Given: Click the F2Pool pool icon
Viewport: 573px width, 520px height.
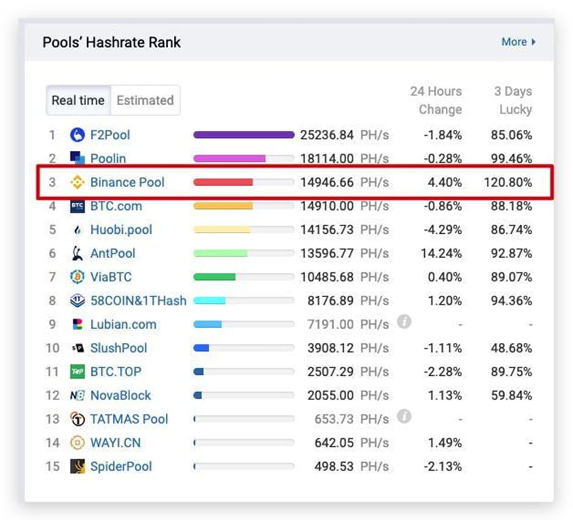Looking at the screenshot, I should point(77,135).
